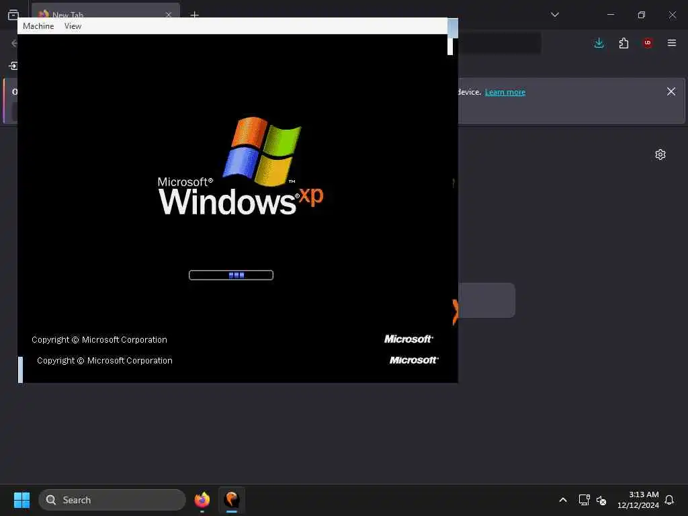Open the Firefox hamburger application menu
This screenshot has height=516, width=688.
click(672, 43)
